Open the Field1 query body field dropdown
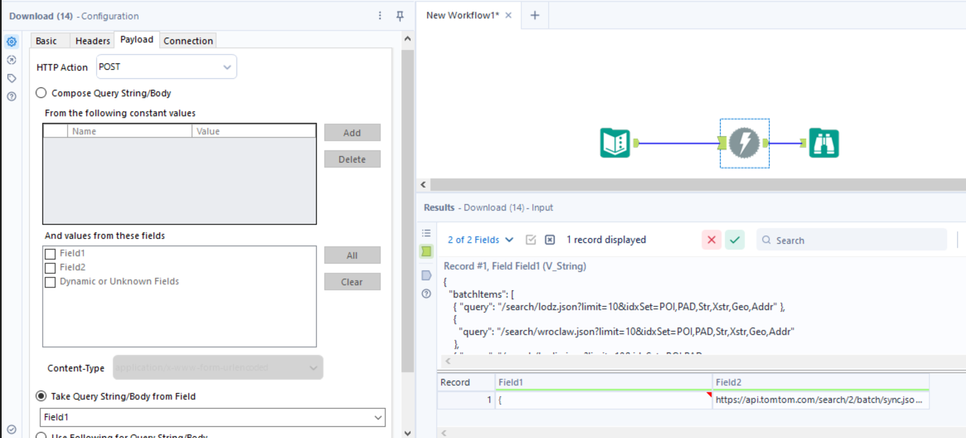 coord(212,417)
